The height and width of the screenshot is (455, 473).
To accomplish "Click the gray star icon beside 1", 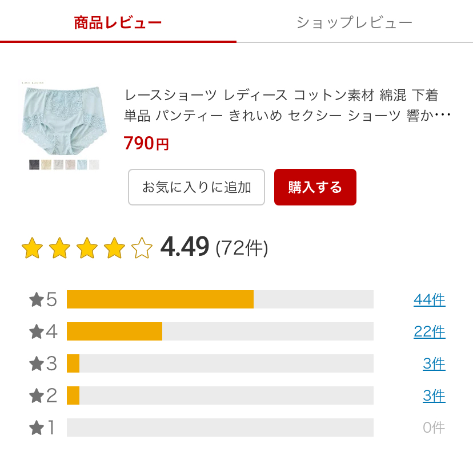I will [37, 428].
